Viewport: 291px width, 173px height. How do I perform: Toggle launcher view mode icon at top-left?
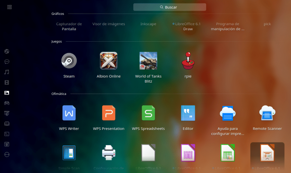tap(10, 7)
